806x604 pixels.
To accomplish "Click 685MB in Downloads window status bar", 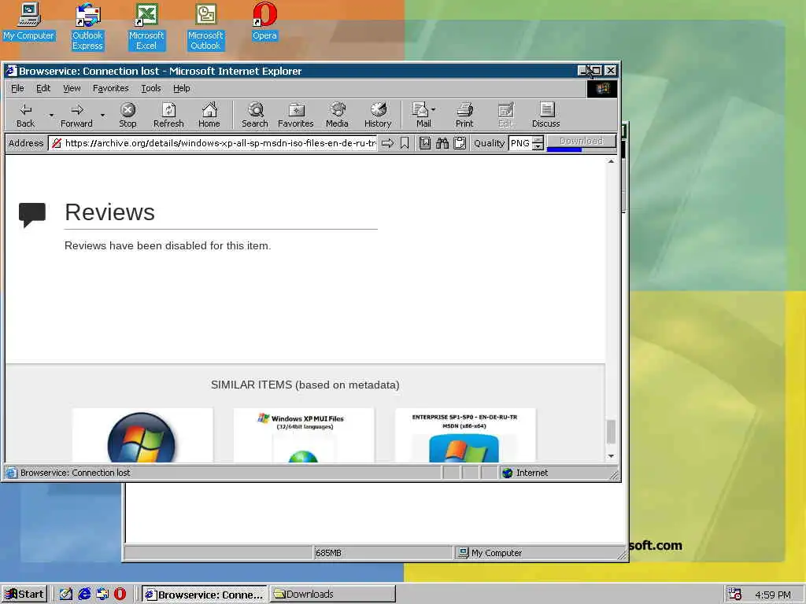I will pyautogui.click(x=328, y=553).
